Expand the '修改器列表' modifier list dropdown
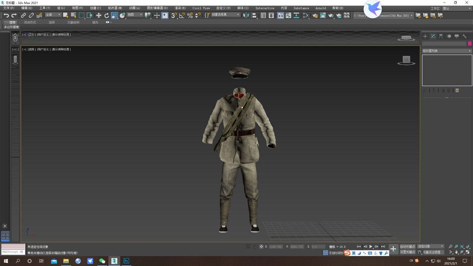The height and width of the screenshot is (266, 473). point(447,51)
